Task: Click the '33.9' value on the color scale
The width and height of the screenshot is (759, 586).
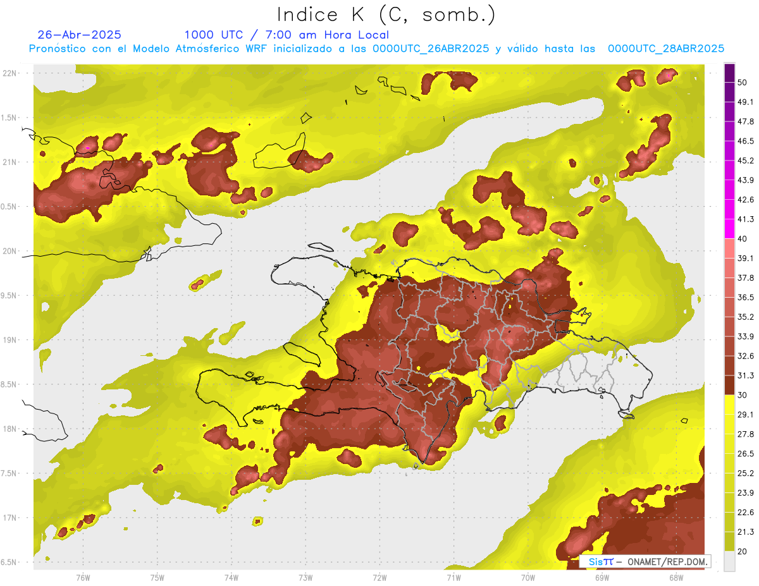Action: [746, 336]
